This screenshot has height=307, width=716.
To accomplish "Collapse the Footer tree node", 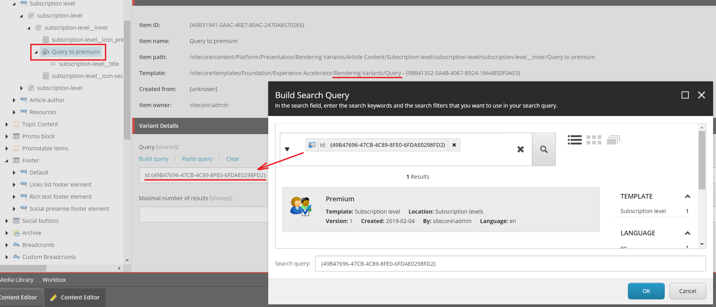I will 7,161.
